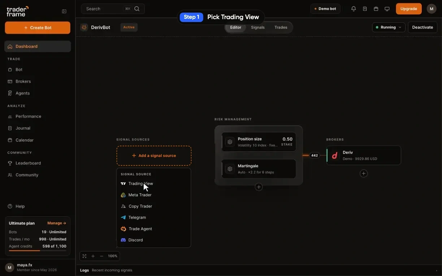Viewport: 442px width, 276px height.
Task: Add a risk management rule with plus
Action: 259,187
